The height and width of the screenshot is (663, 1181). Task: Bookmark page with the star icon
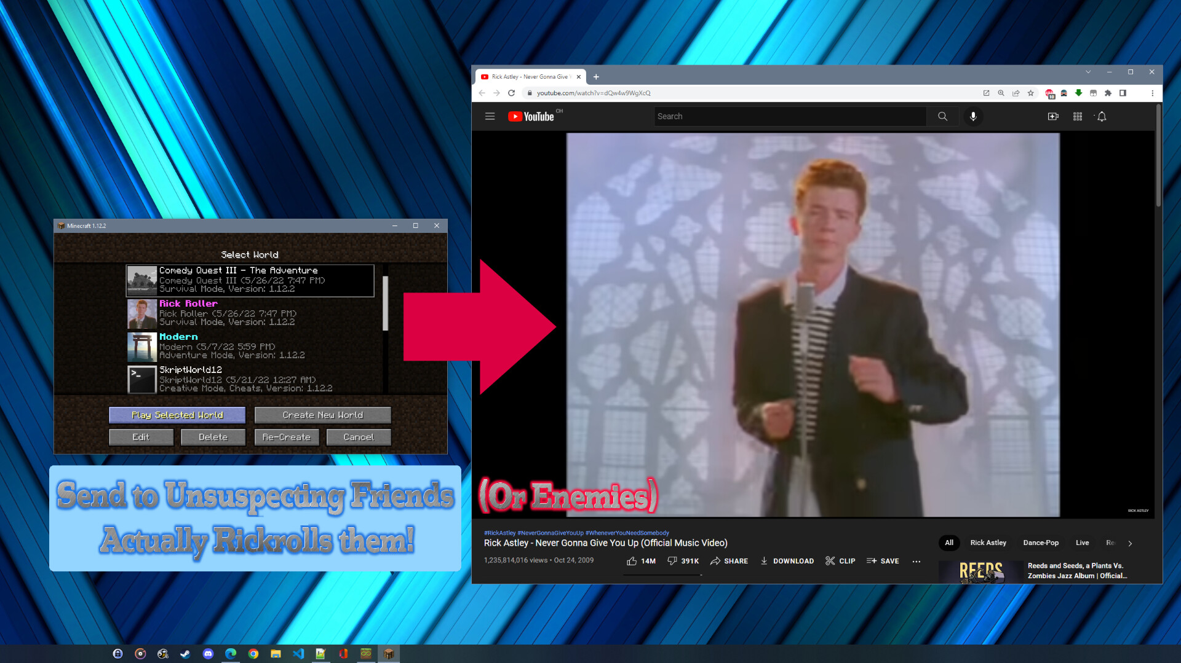(1031, 93)
